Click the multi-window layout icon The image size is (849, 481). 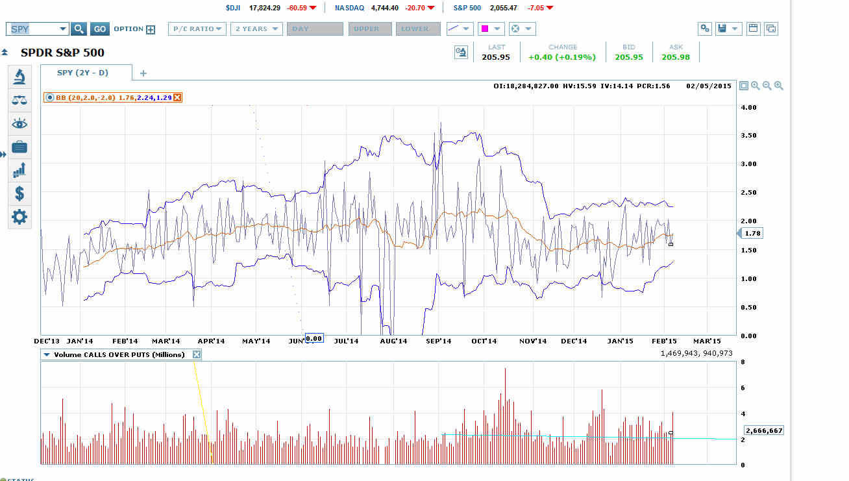coord(771,29)
